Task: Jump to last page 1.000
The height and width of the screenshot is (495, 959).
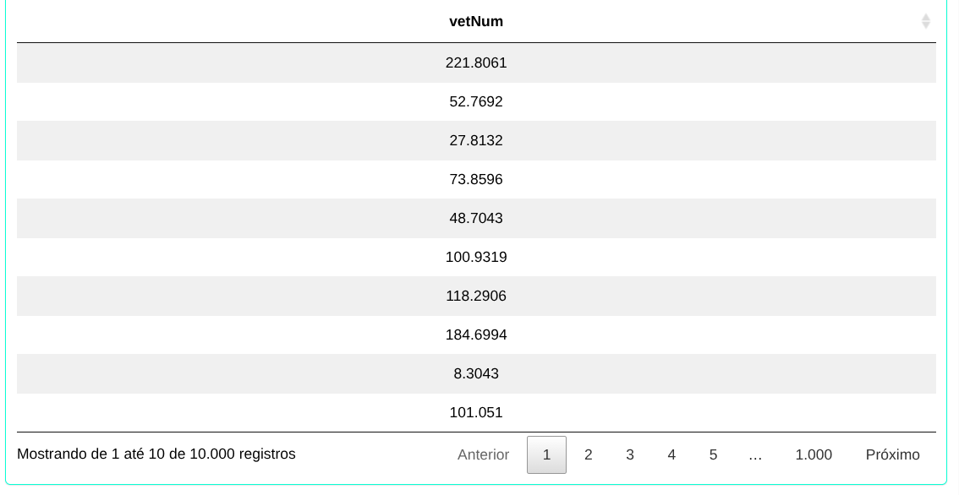Action: (813, 454)
